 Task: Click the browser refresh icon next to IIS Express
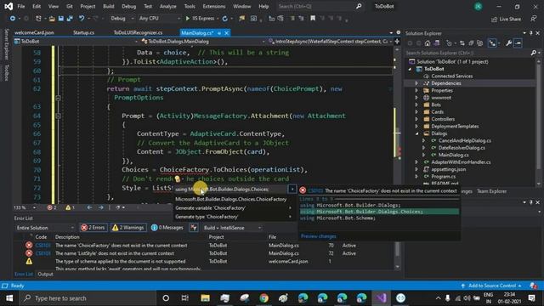point(224,19)
